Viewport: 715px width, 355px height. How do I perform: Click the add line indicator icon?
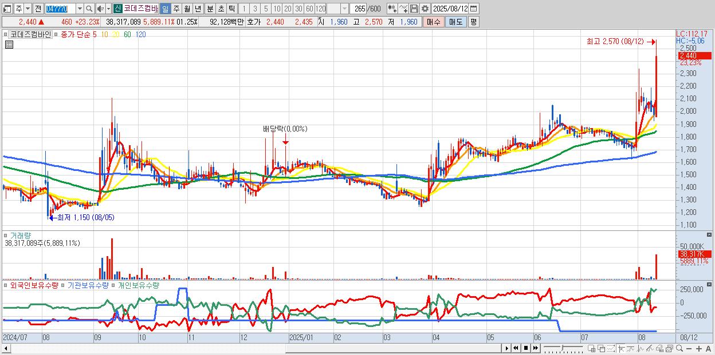point(403,9)
